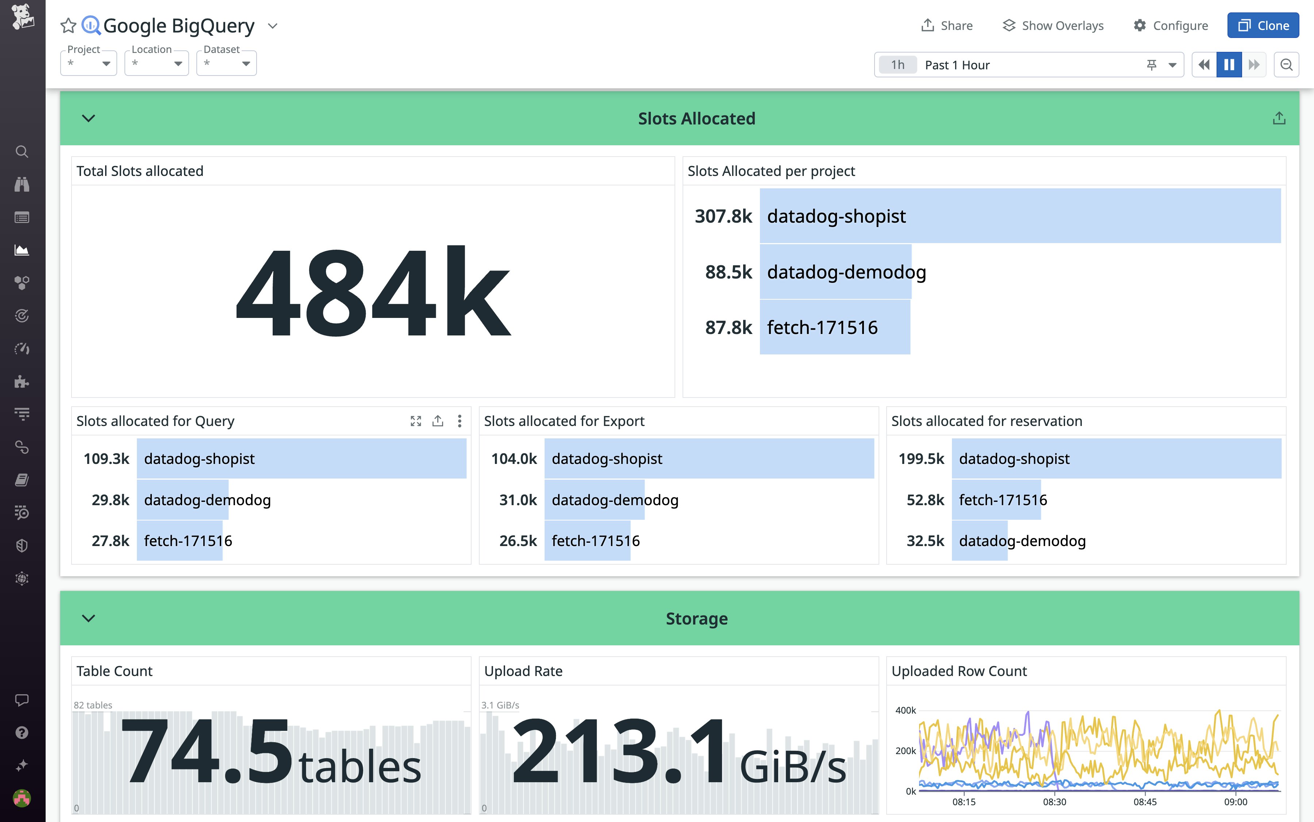Open the kebab menu on Slots allocated for Query
Screen dimensions: 1314x822
(x=460, y=421)
